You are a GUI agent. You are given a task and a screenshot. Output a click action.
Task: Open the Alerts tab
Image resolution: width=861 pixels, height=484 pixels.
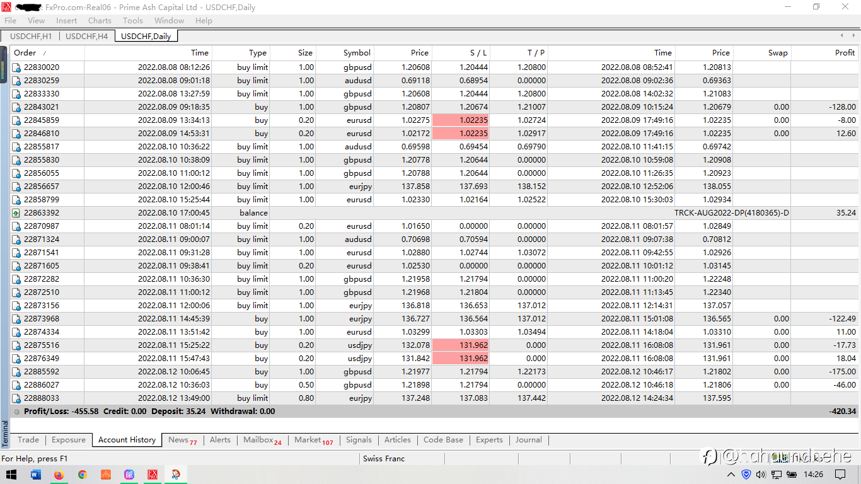point(220,440)
